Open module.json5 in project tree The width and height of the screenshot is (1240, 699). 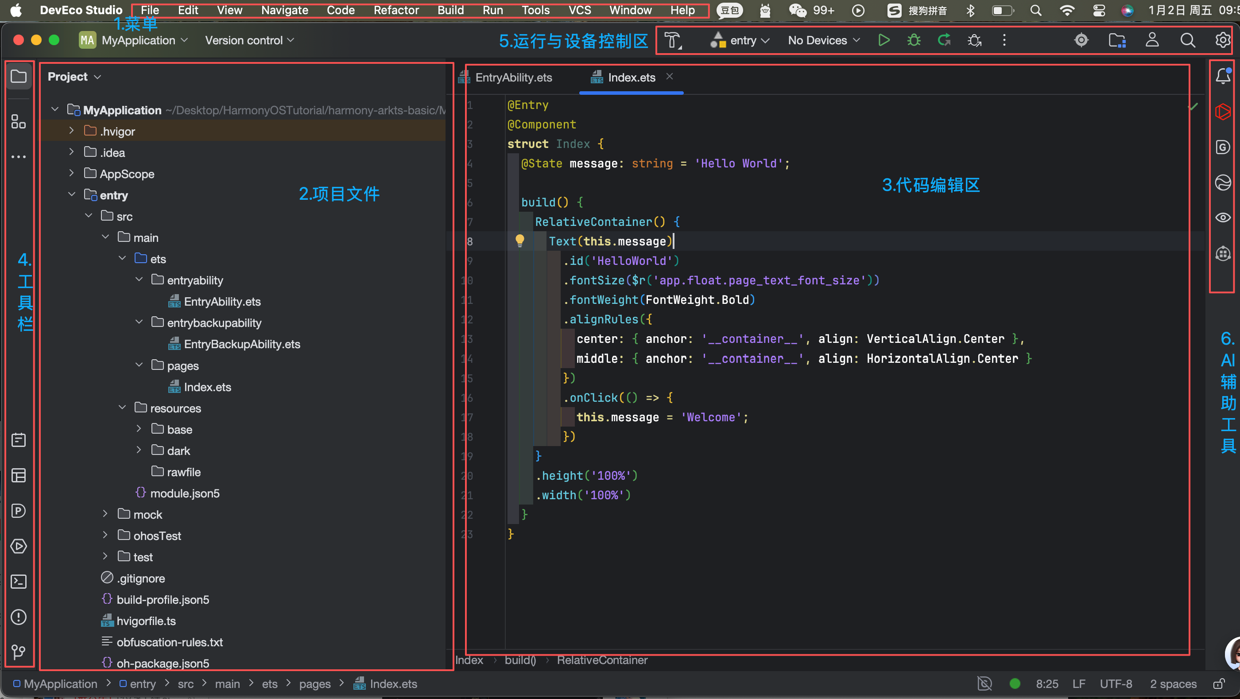[x=184, y=493]
